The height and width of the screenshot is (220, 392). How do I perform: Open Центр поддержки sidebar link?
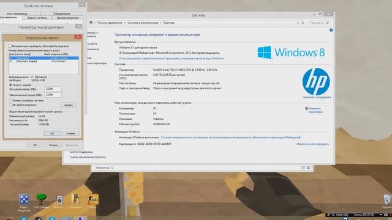pos(81,152)
